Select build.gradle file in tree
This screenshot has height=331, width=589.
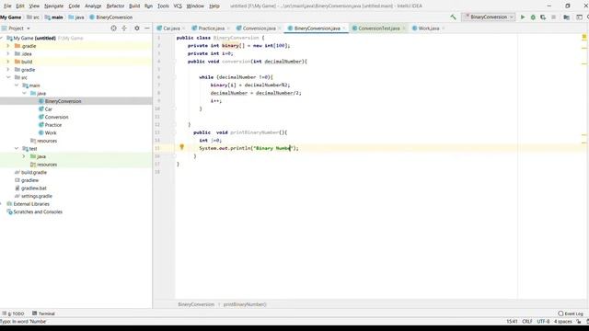34,172
